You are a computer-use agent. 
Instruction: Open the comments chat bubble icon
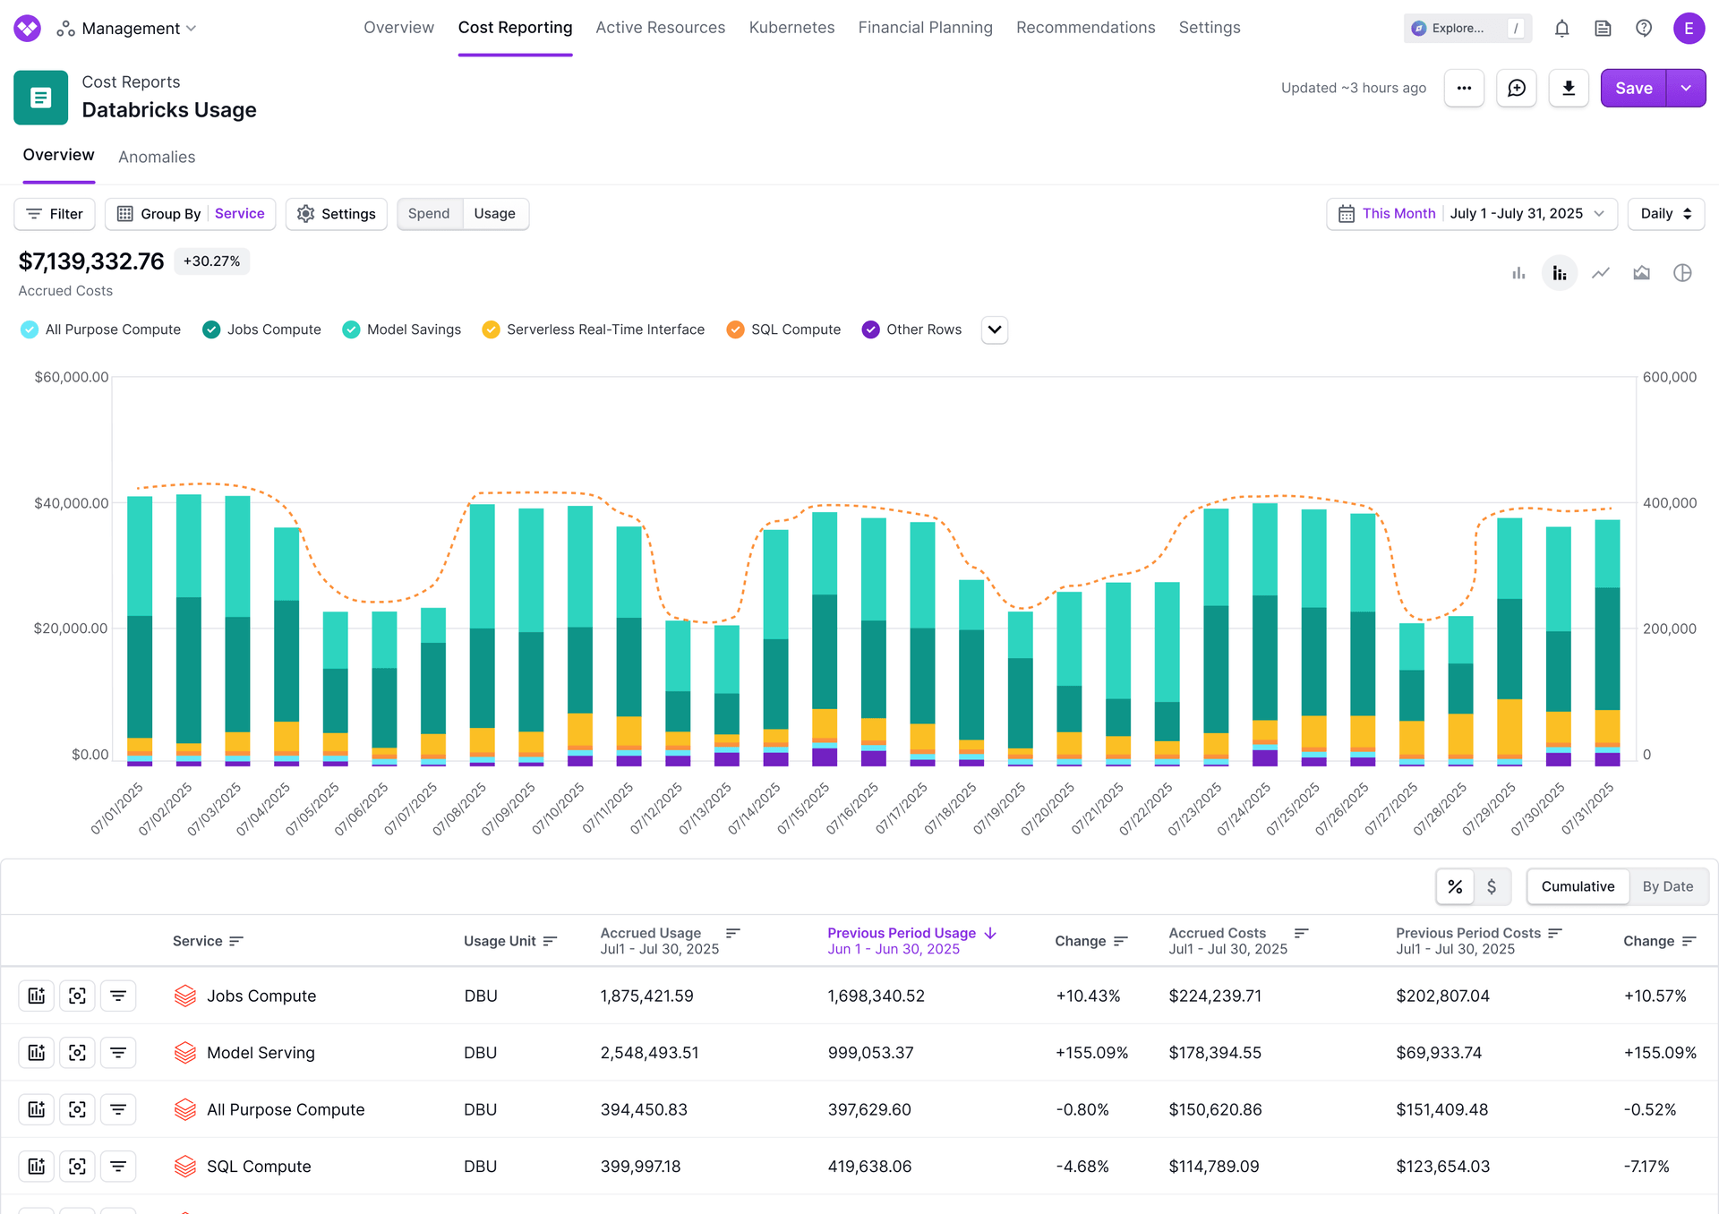pos(1517,88)
